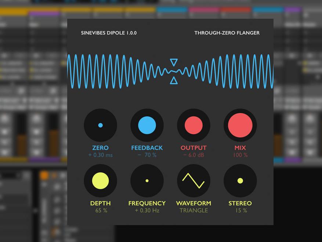Select the triangle Waveform icon
This screenshot has height=242, width=322.
point(193,181)
